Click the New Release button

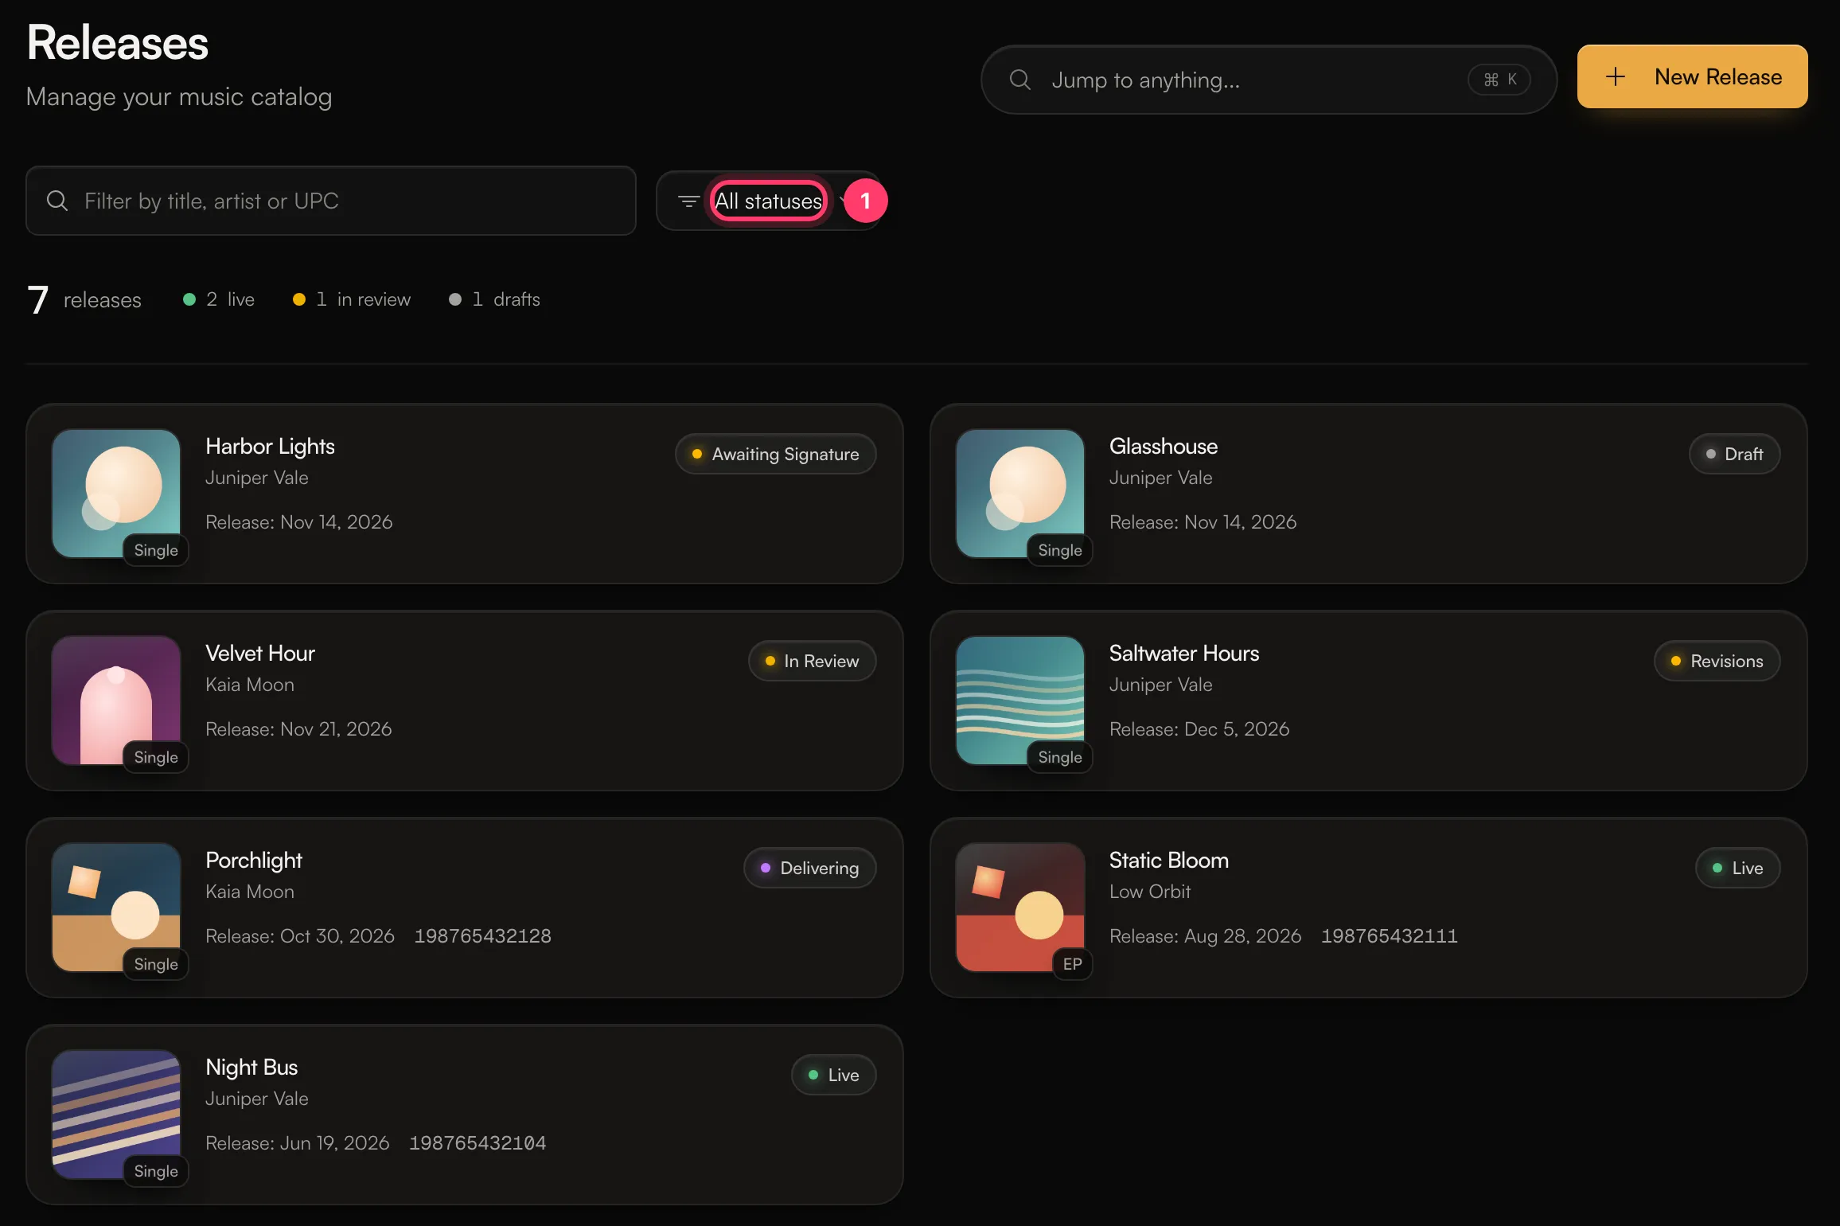(x=1692, y=76)
